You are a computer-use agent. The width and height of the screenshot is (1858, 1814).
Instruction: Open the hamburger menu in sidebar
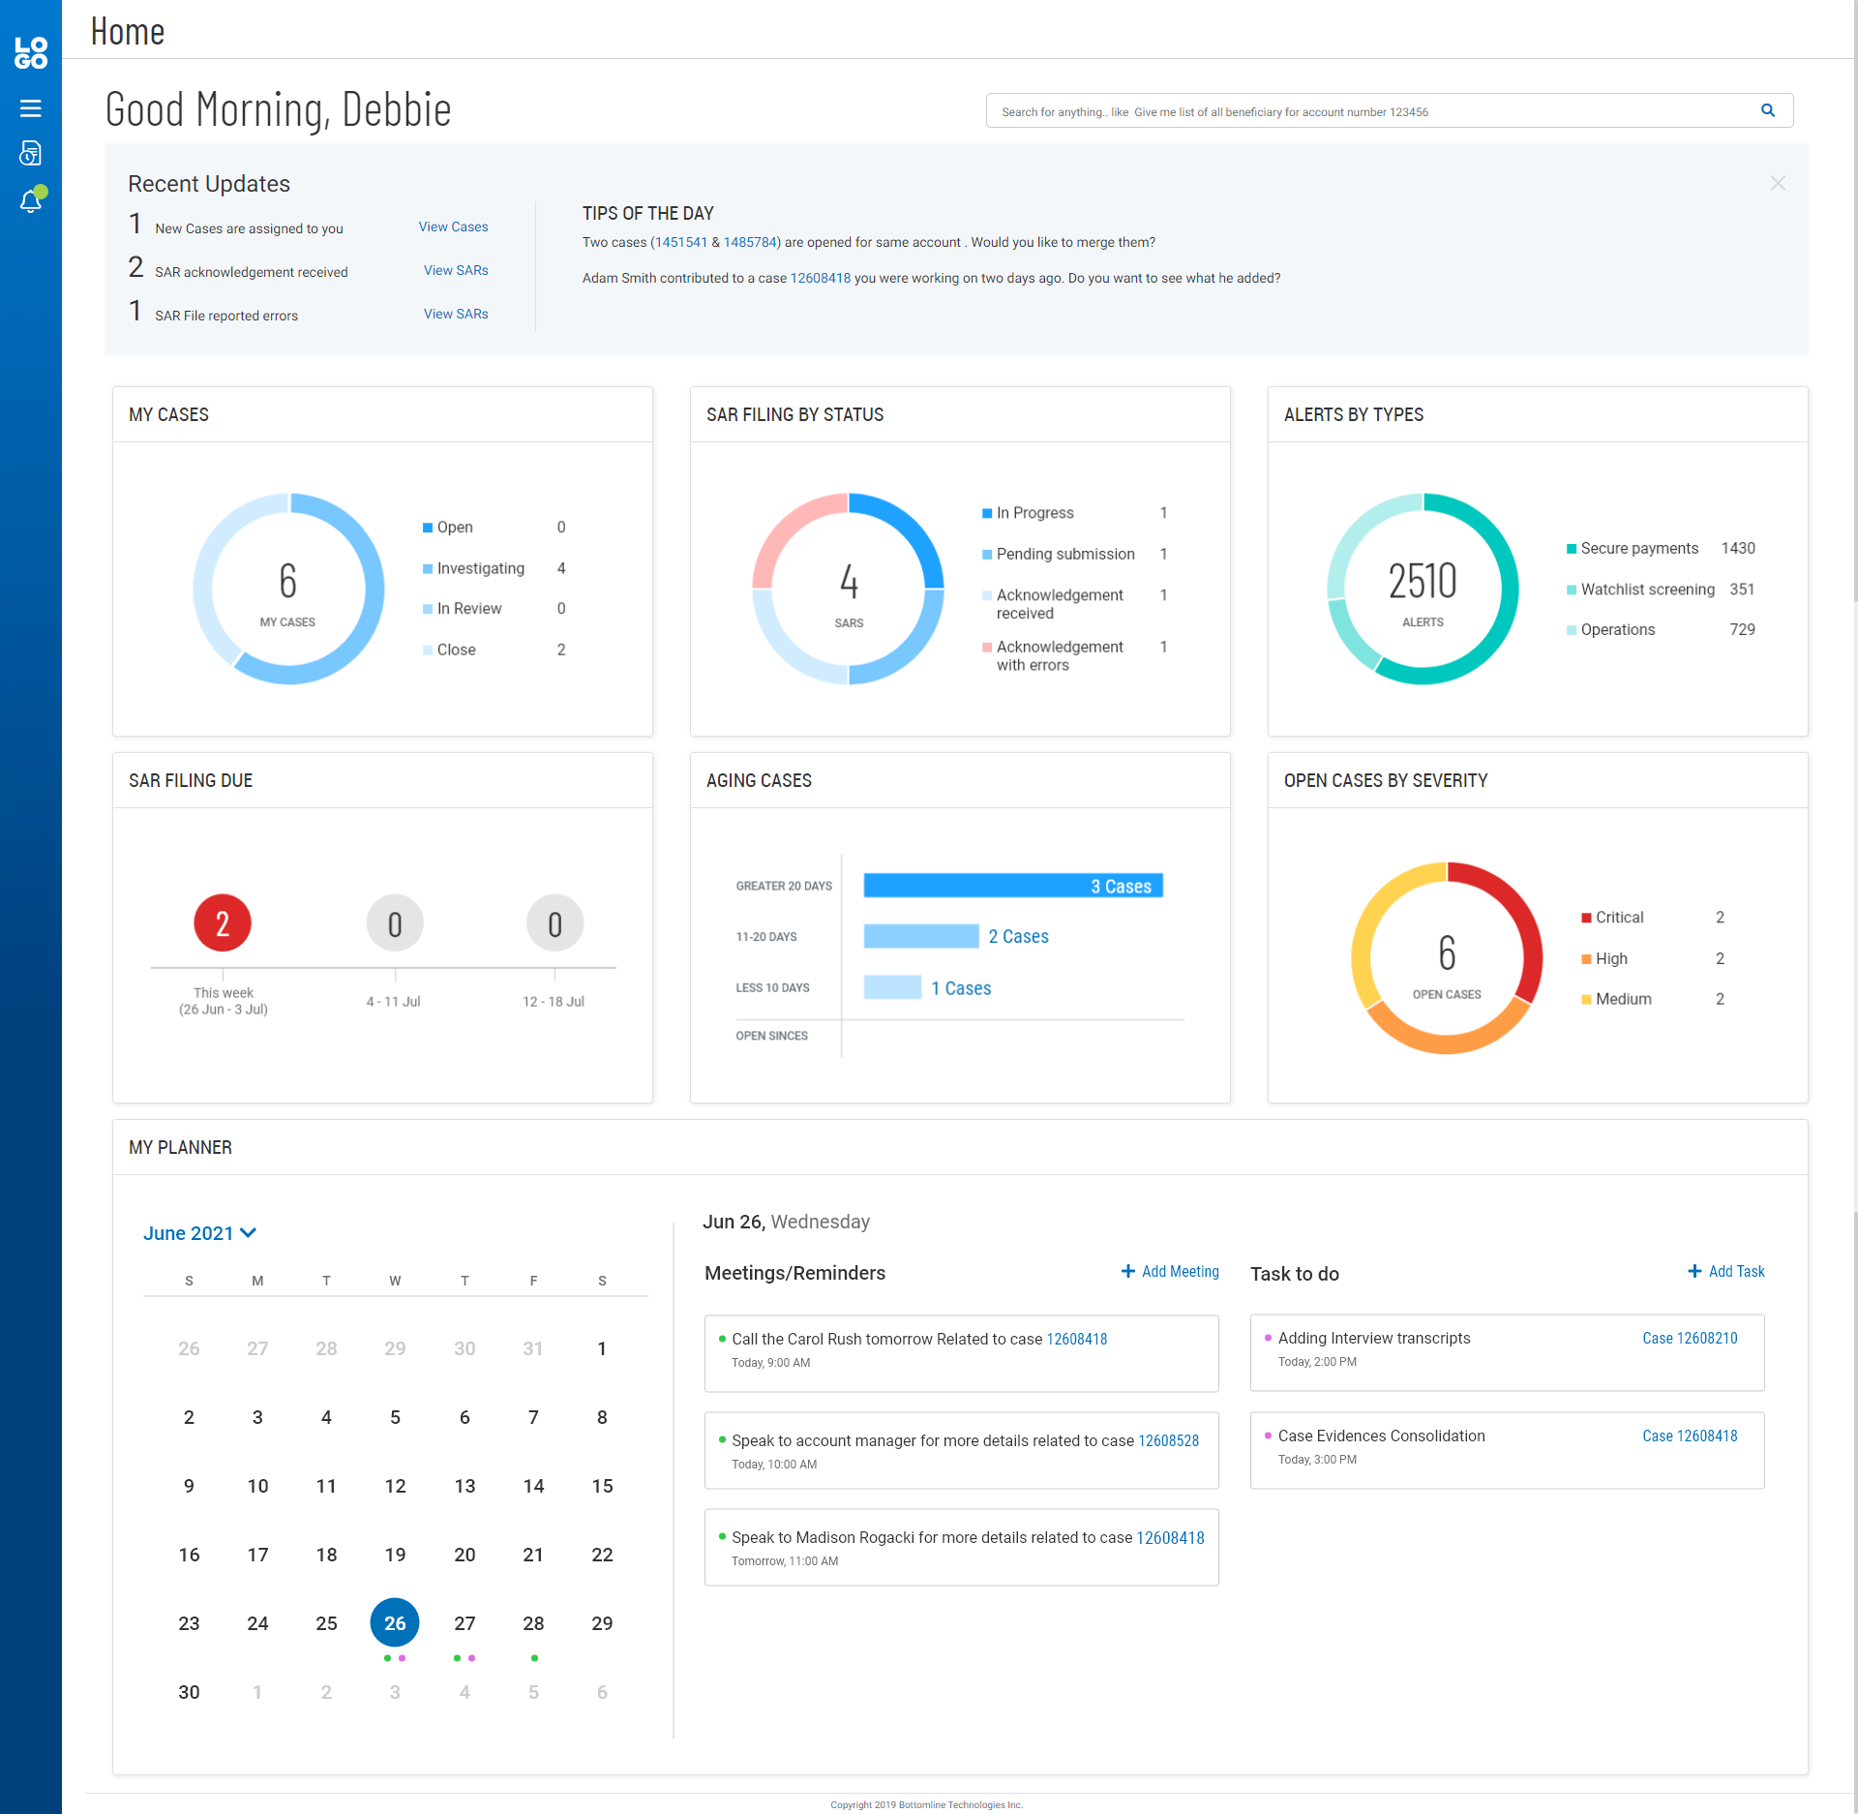click(x=30, y=108)
